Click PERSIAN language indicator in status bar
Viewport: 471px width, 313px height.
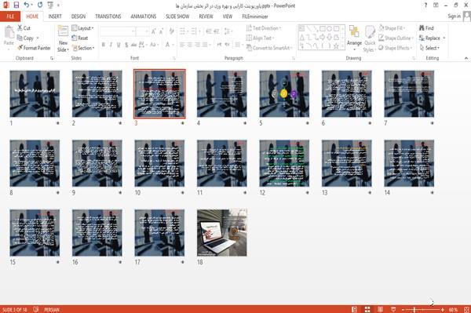[x=52, y=310]
